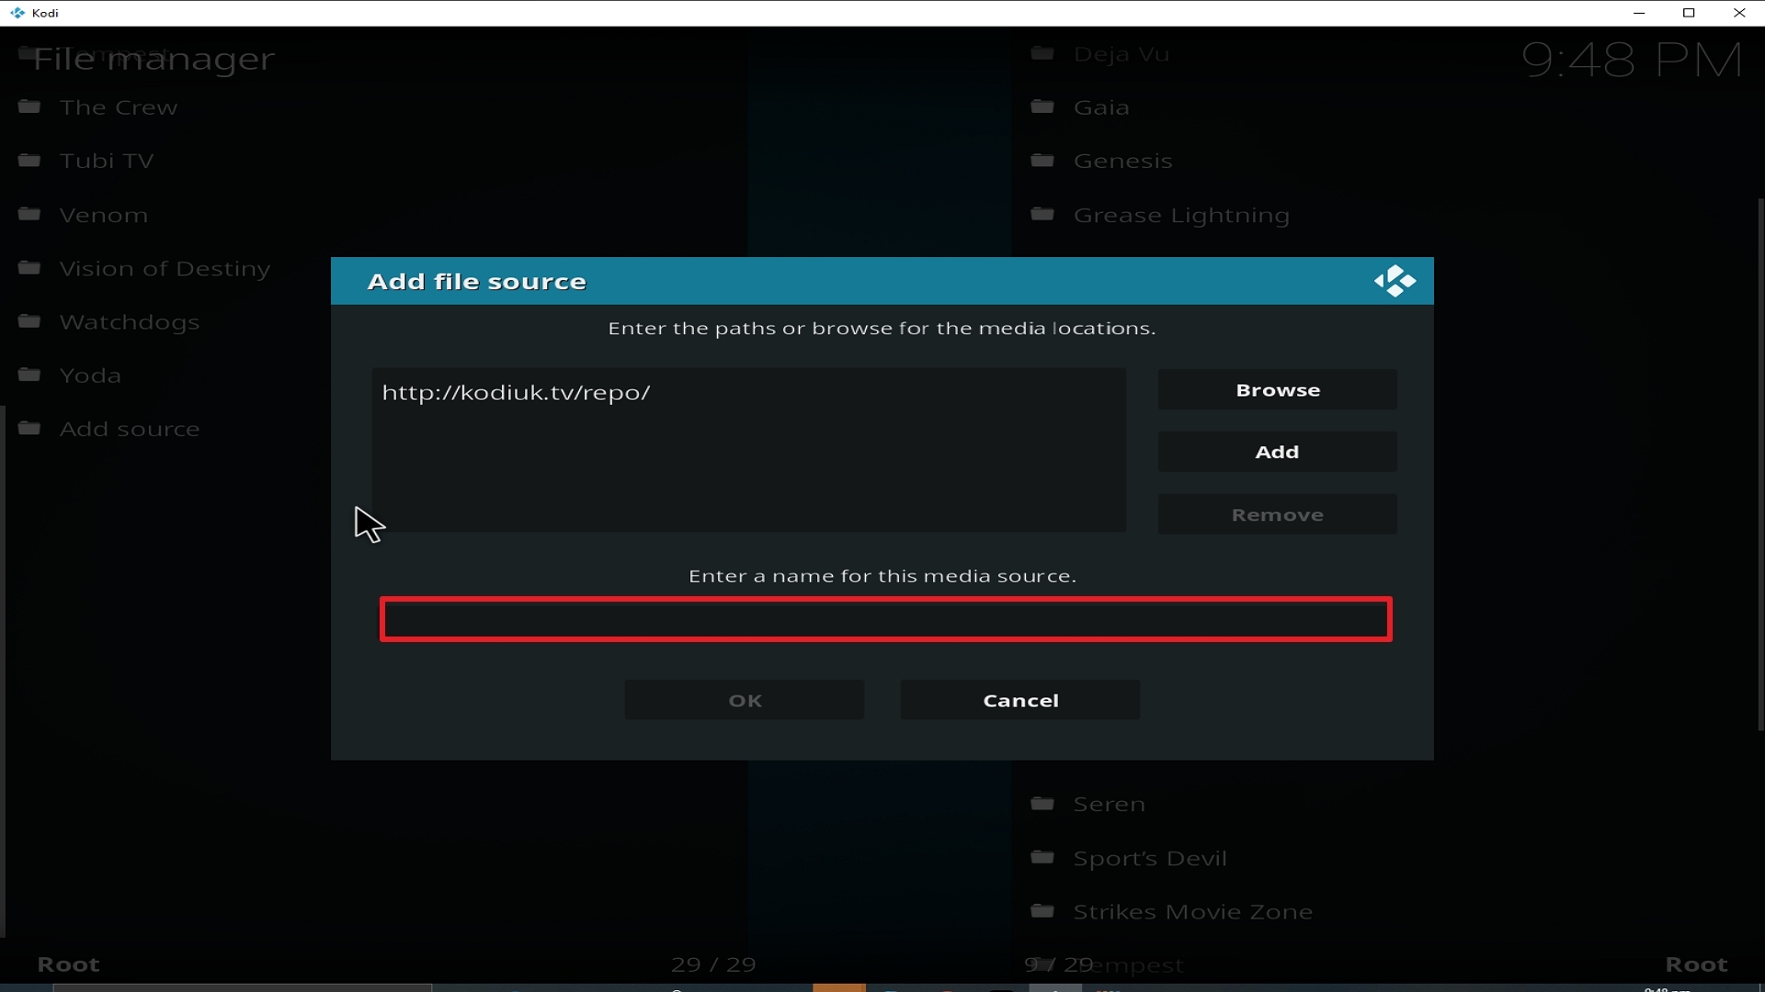Select The Crew source label
The image size is (1765, 992).
click(119, 107)
